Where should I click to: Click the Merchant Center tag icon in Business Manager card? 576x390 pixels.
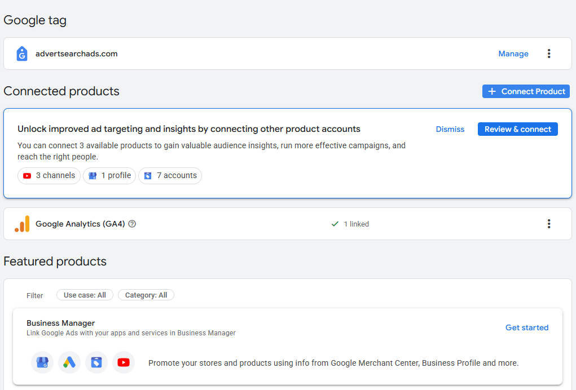[x=96, y=362]
